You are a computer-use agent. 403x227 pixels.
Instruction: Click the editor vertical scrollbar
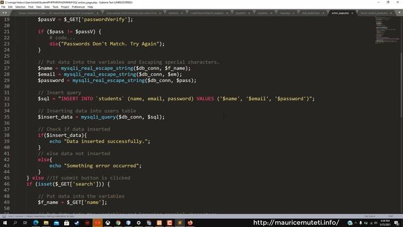402,85
